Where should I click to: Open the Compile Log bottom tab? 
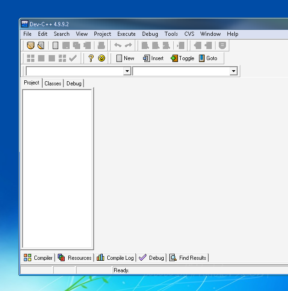coord(116,258)
